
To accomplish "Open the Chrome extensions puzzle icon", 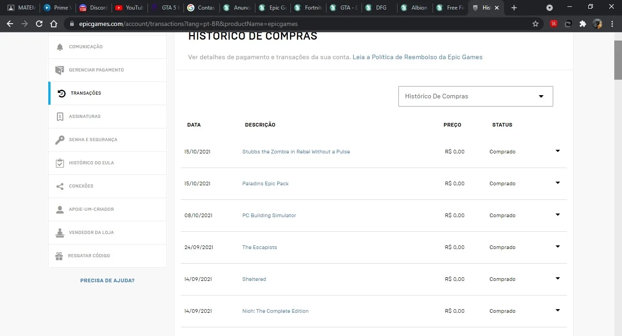I will point(582,24).
